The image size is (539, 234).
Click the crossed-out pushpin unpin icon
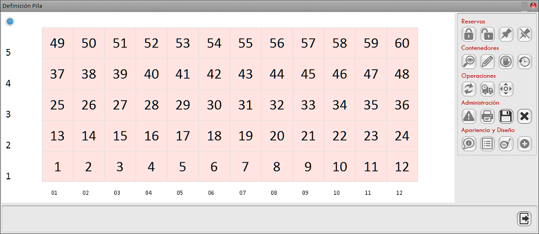(x=524, y=34)
